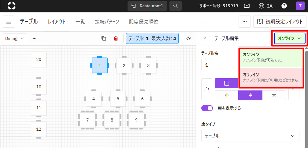308x148 pixels.
Task: Click the テーブル名 input field
Action: pyautogui.click(x=220, y=65)
